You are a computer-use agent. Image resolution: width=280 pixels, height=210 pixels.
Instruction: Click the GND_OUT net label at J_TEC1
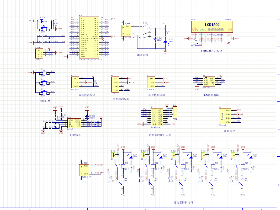click(99, 173)
